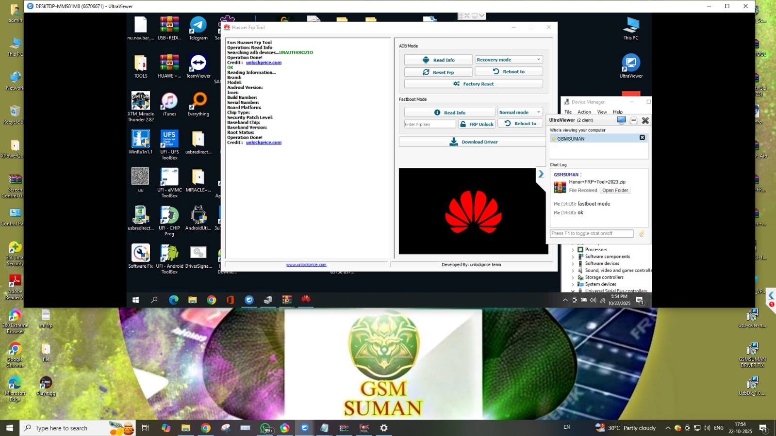Open the Telegram desktop shortcut
The width and height of the screenshot is (776, 436).
[198, 29]
